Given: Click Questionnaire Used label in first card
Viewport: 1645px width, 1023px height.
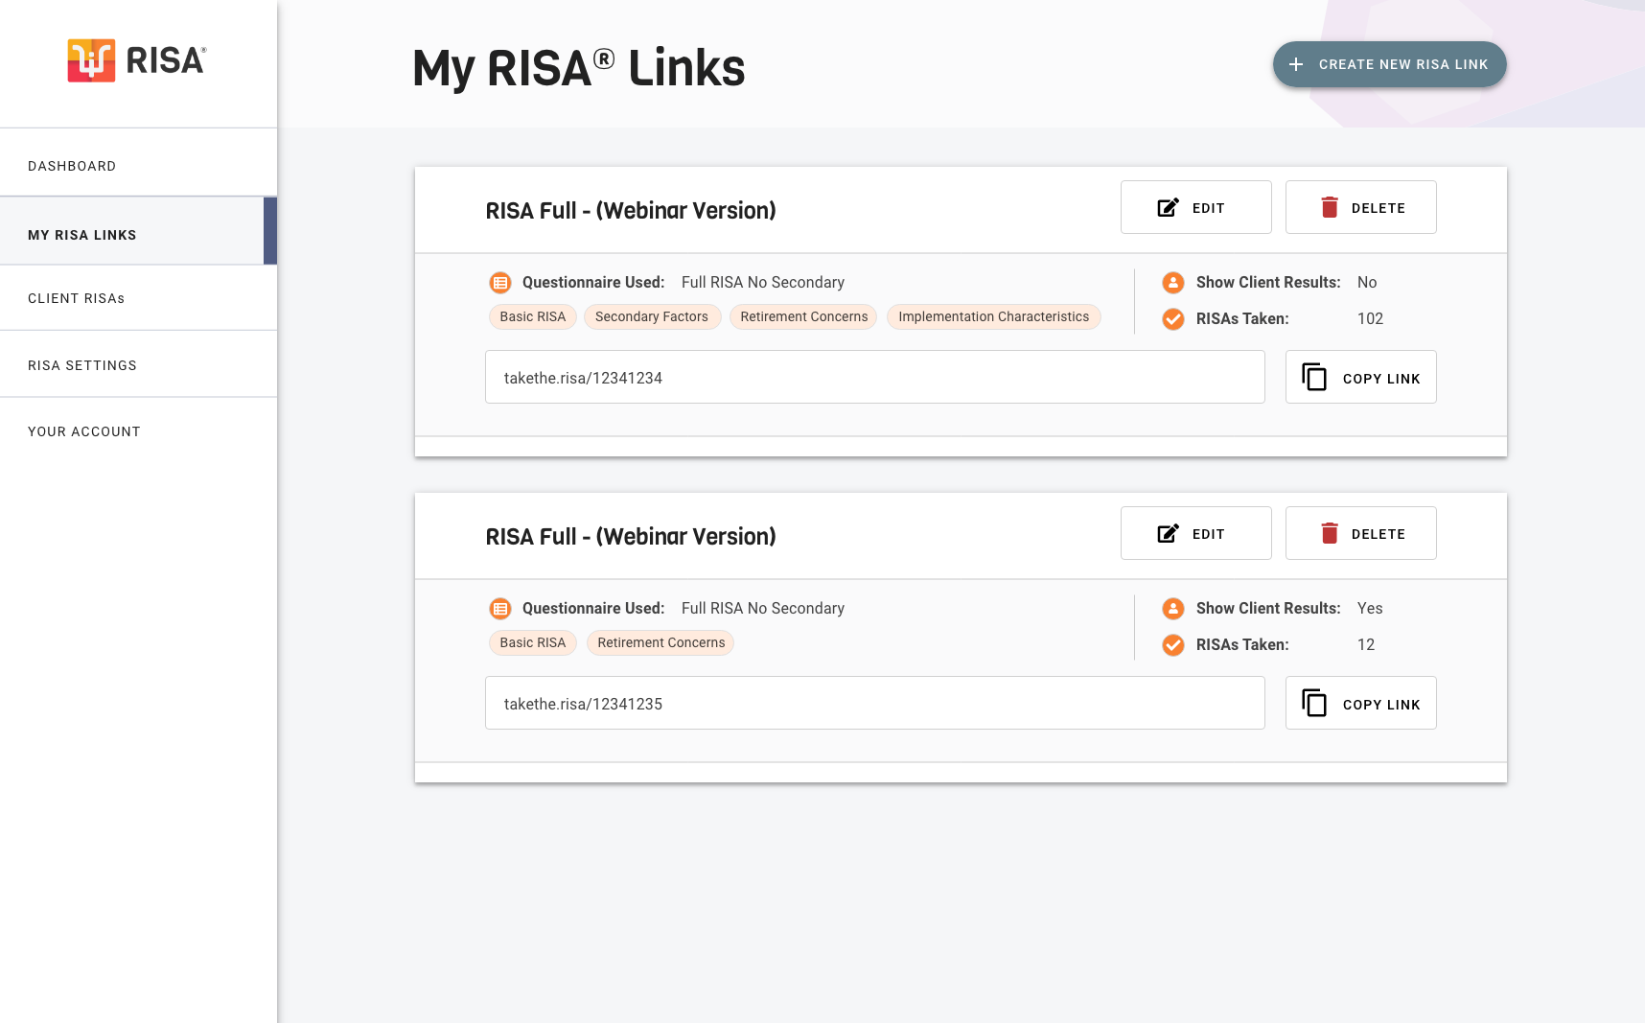Looking at the screenshot, I should click(x=593, y=283).
